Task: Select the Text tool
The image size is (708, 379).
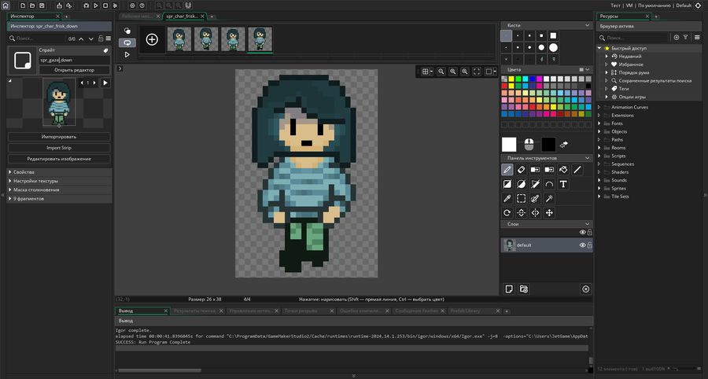Action: (x=563, y=184)
